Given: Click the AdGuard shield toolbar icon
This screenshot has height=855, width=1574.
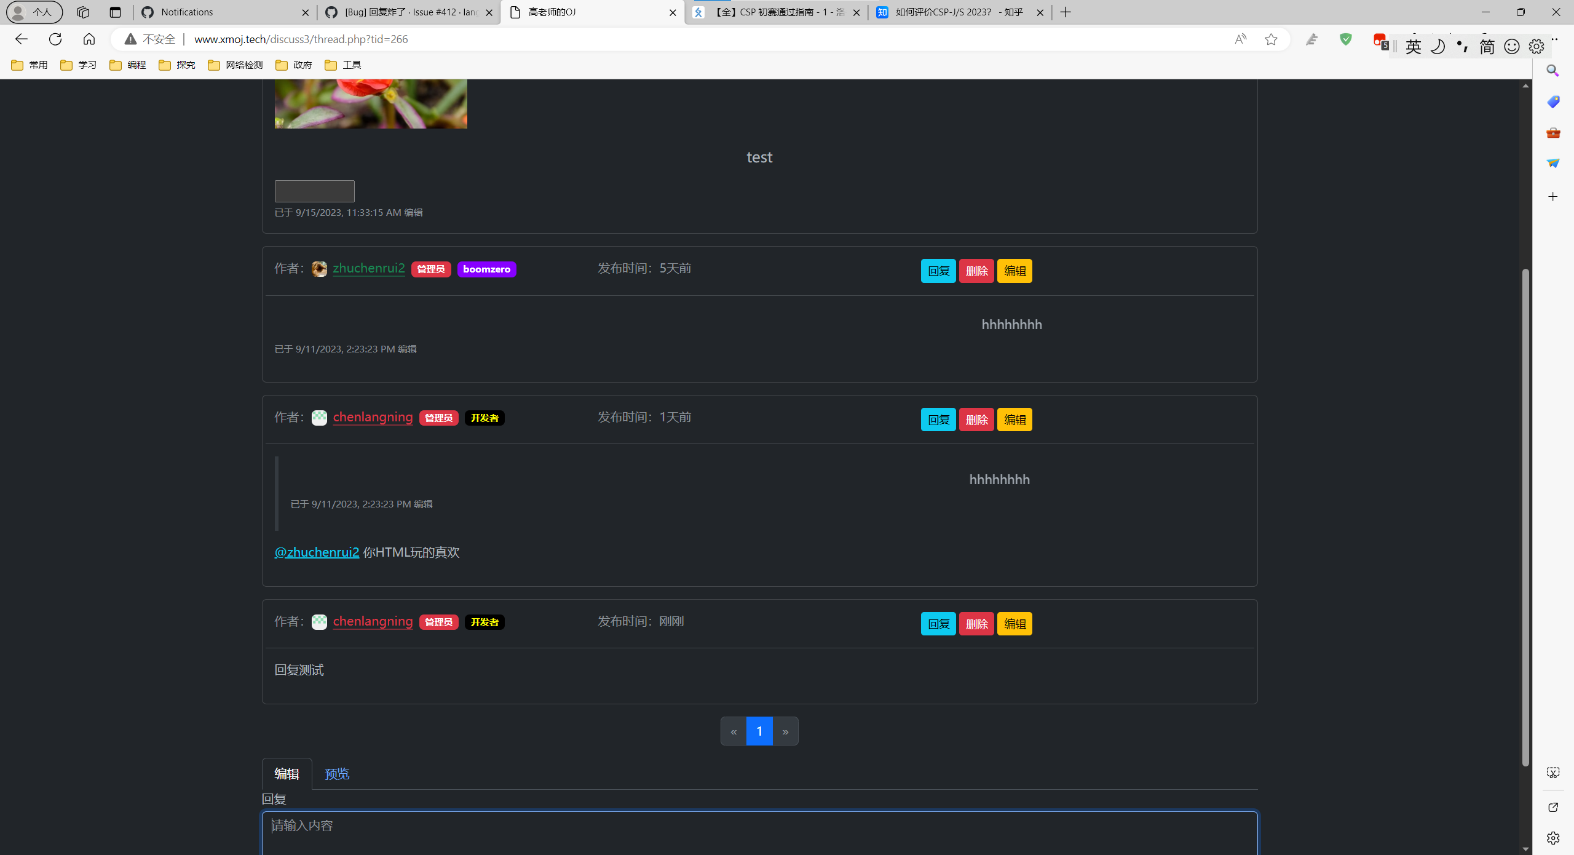Looking at the screenshot, I should (1346, 39).
